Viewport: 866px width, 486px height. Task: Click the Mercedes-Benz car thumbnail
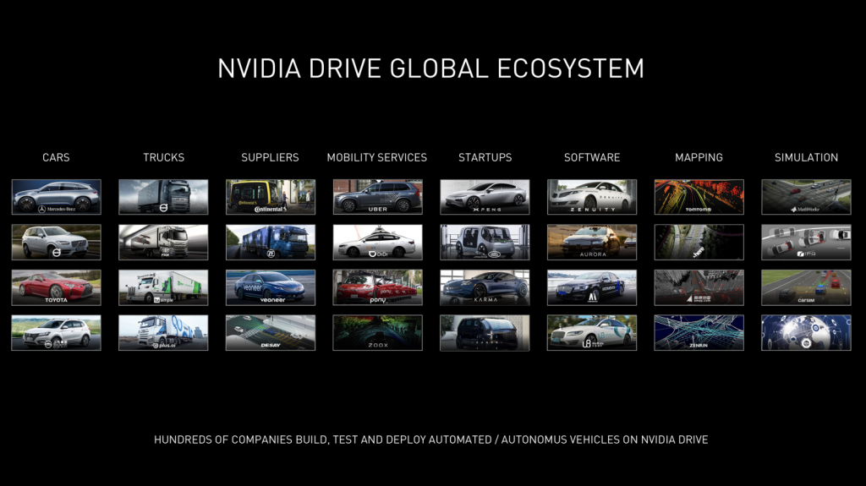57,197
